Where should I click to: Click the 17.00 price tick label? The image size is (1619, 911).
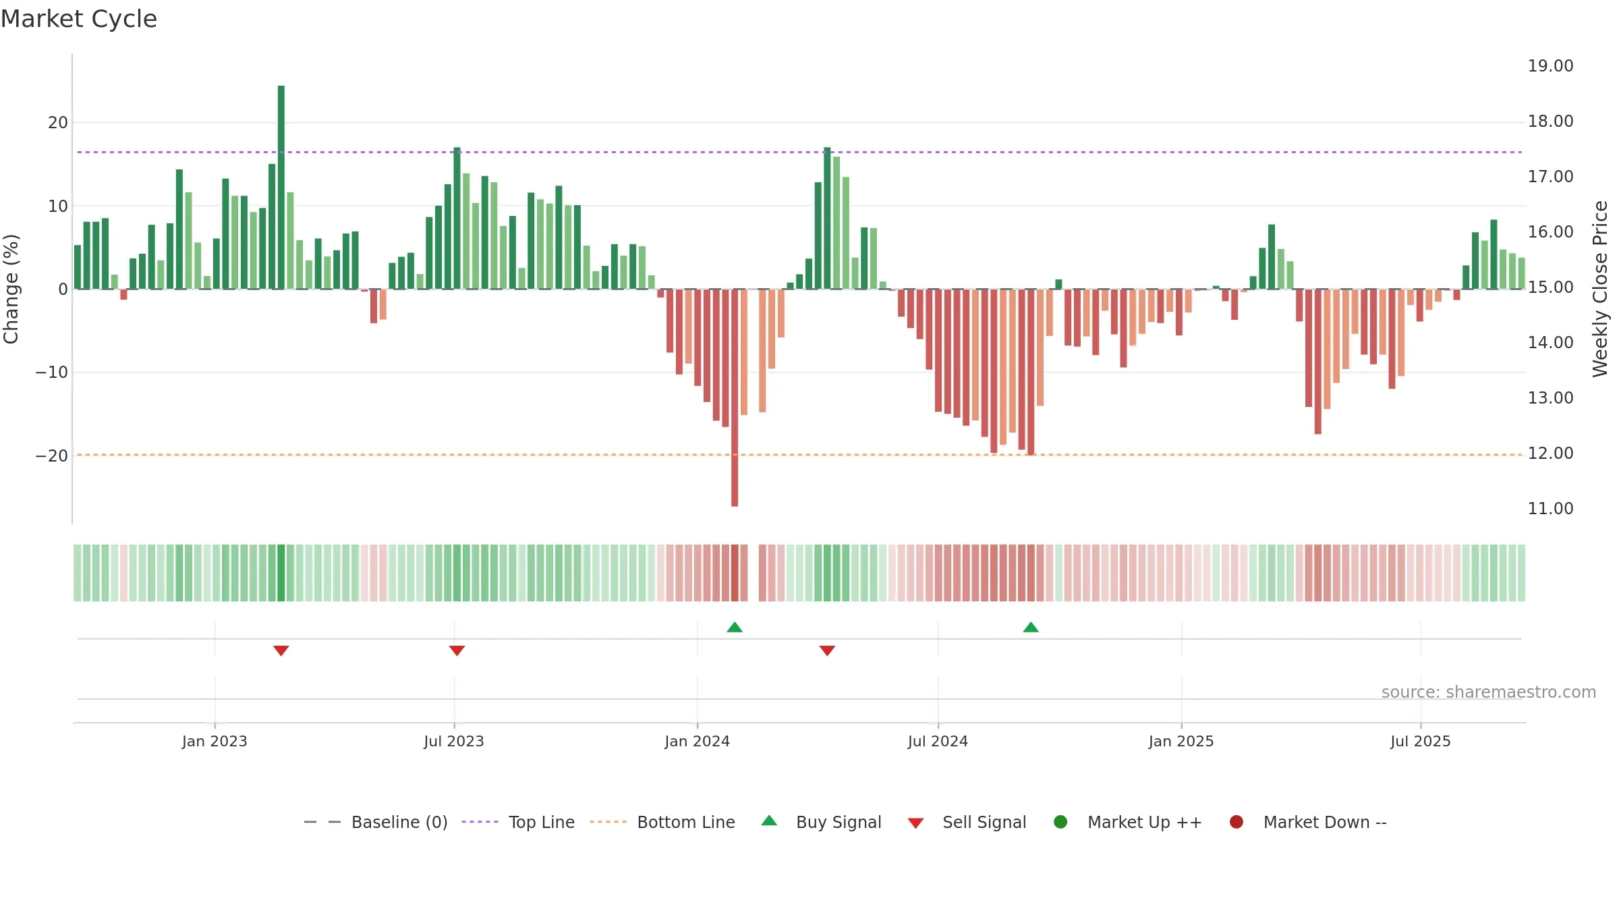pos(1550,176)
